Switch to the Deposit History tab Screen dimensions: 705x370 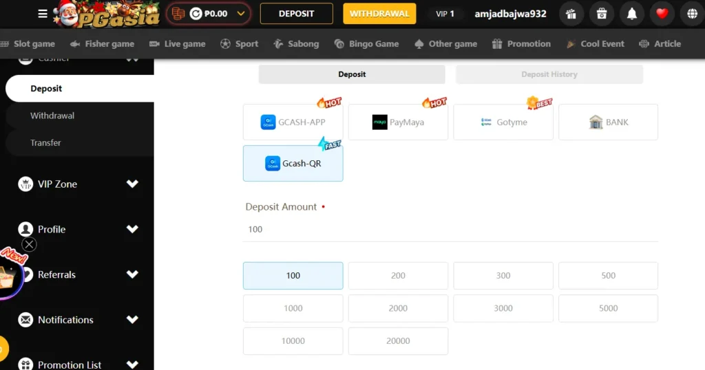pyautogui.click(x=549, y=74)
